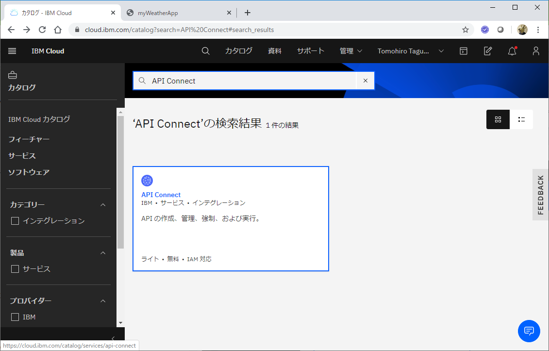
Task: Click the FEEDBACK side tab
Action: click(x=540, y=195)
